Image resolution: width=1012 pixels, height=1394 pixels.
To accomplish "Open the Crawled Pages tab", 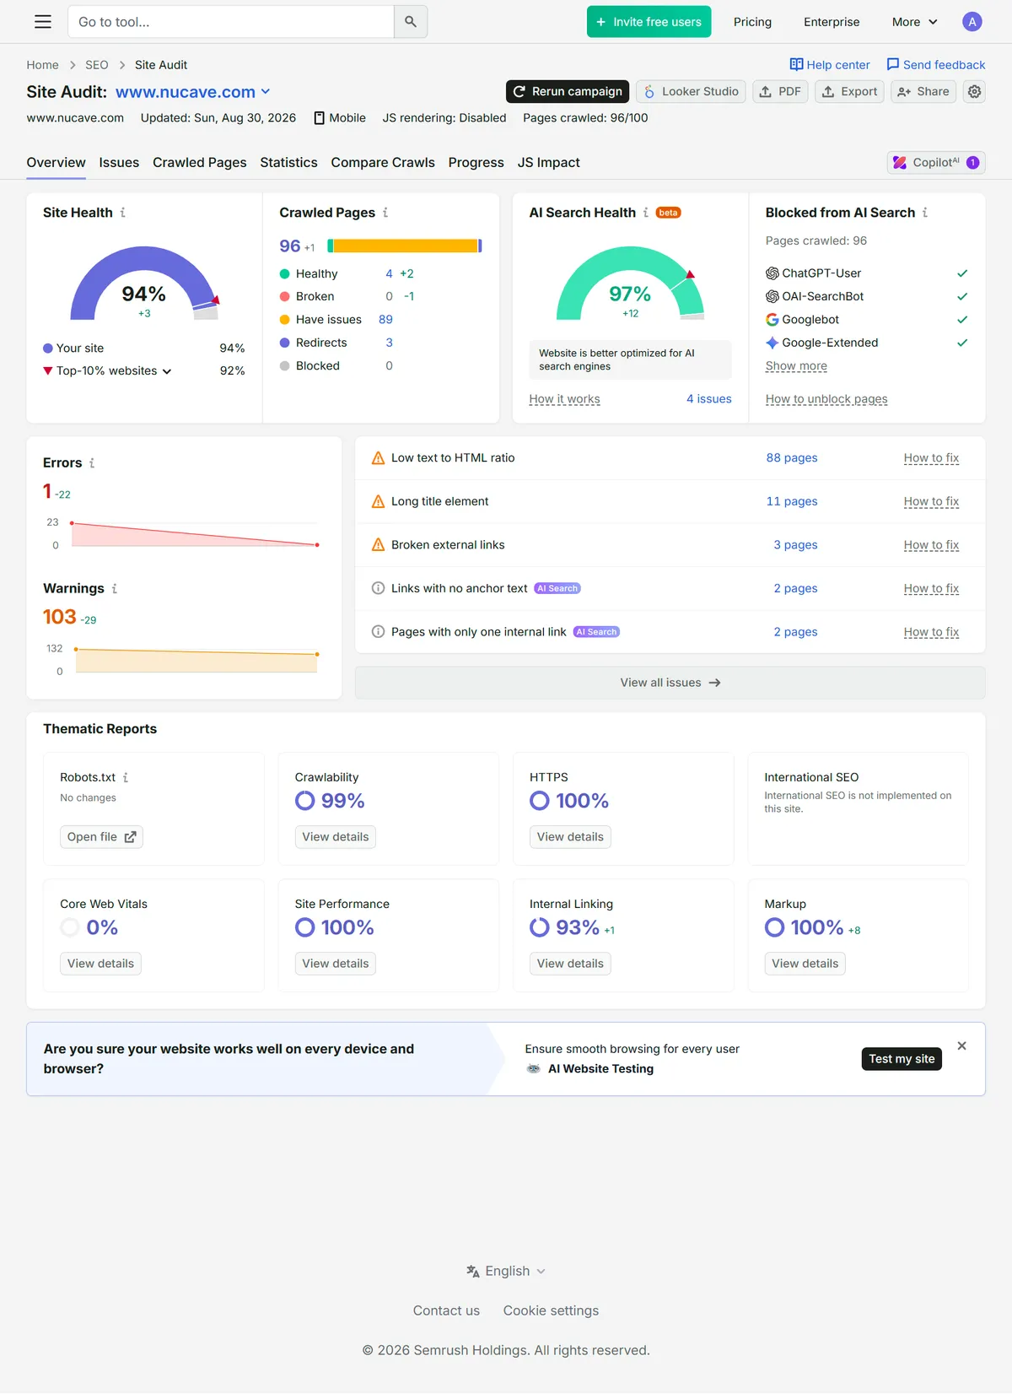I will (200, 162).
